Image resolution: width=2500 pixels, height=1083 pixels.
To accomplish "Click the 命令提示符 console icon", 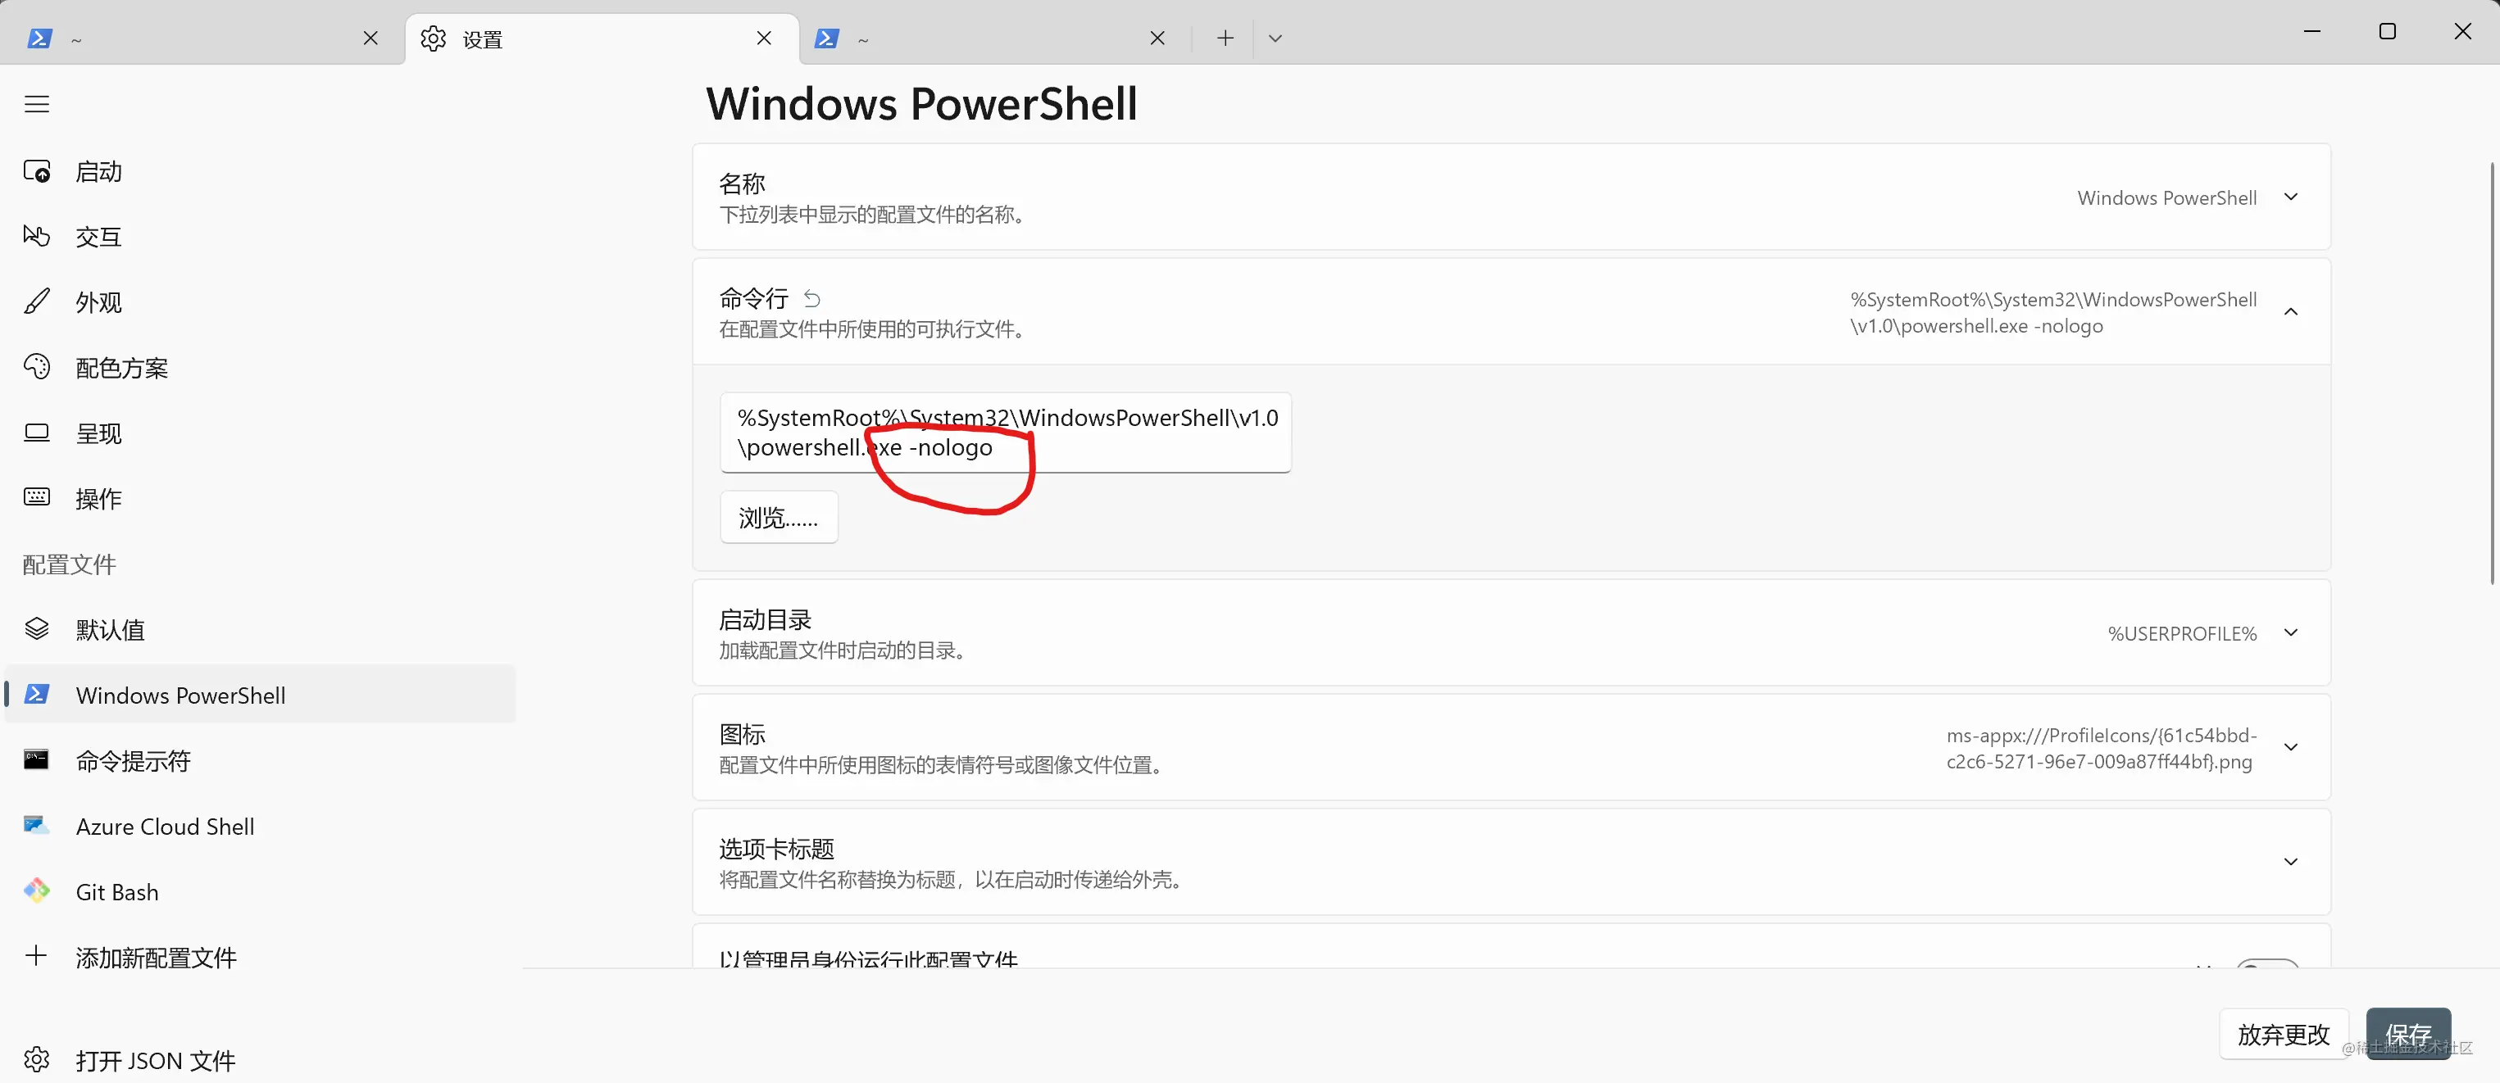I will click(37, 759).
